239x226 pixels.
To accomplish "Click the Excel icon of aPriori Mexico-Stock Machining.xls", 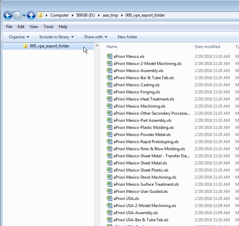I will point(109,177).
